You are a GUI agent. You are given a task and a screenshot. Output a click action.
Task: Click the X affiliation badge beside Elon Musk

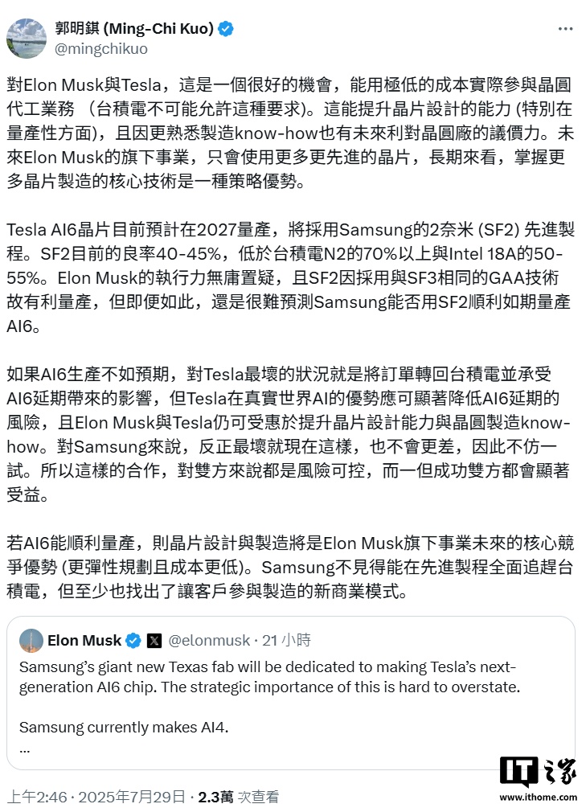154,641
